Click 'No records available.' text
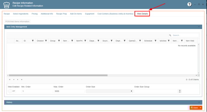The width and height of the screenshot is (207, 112). tap(187, 46)
